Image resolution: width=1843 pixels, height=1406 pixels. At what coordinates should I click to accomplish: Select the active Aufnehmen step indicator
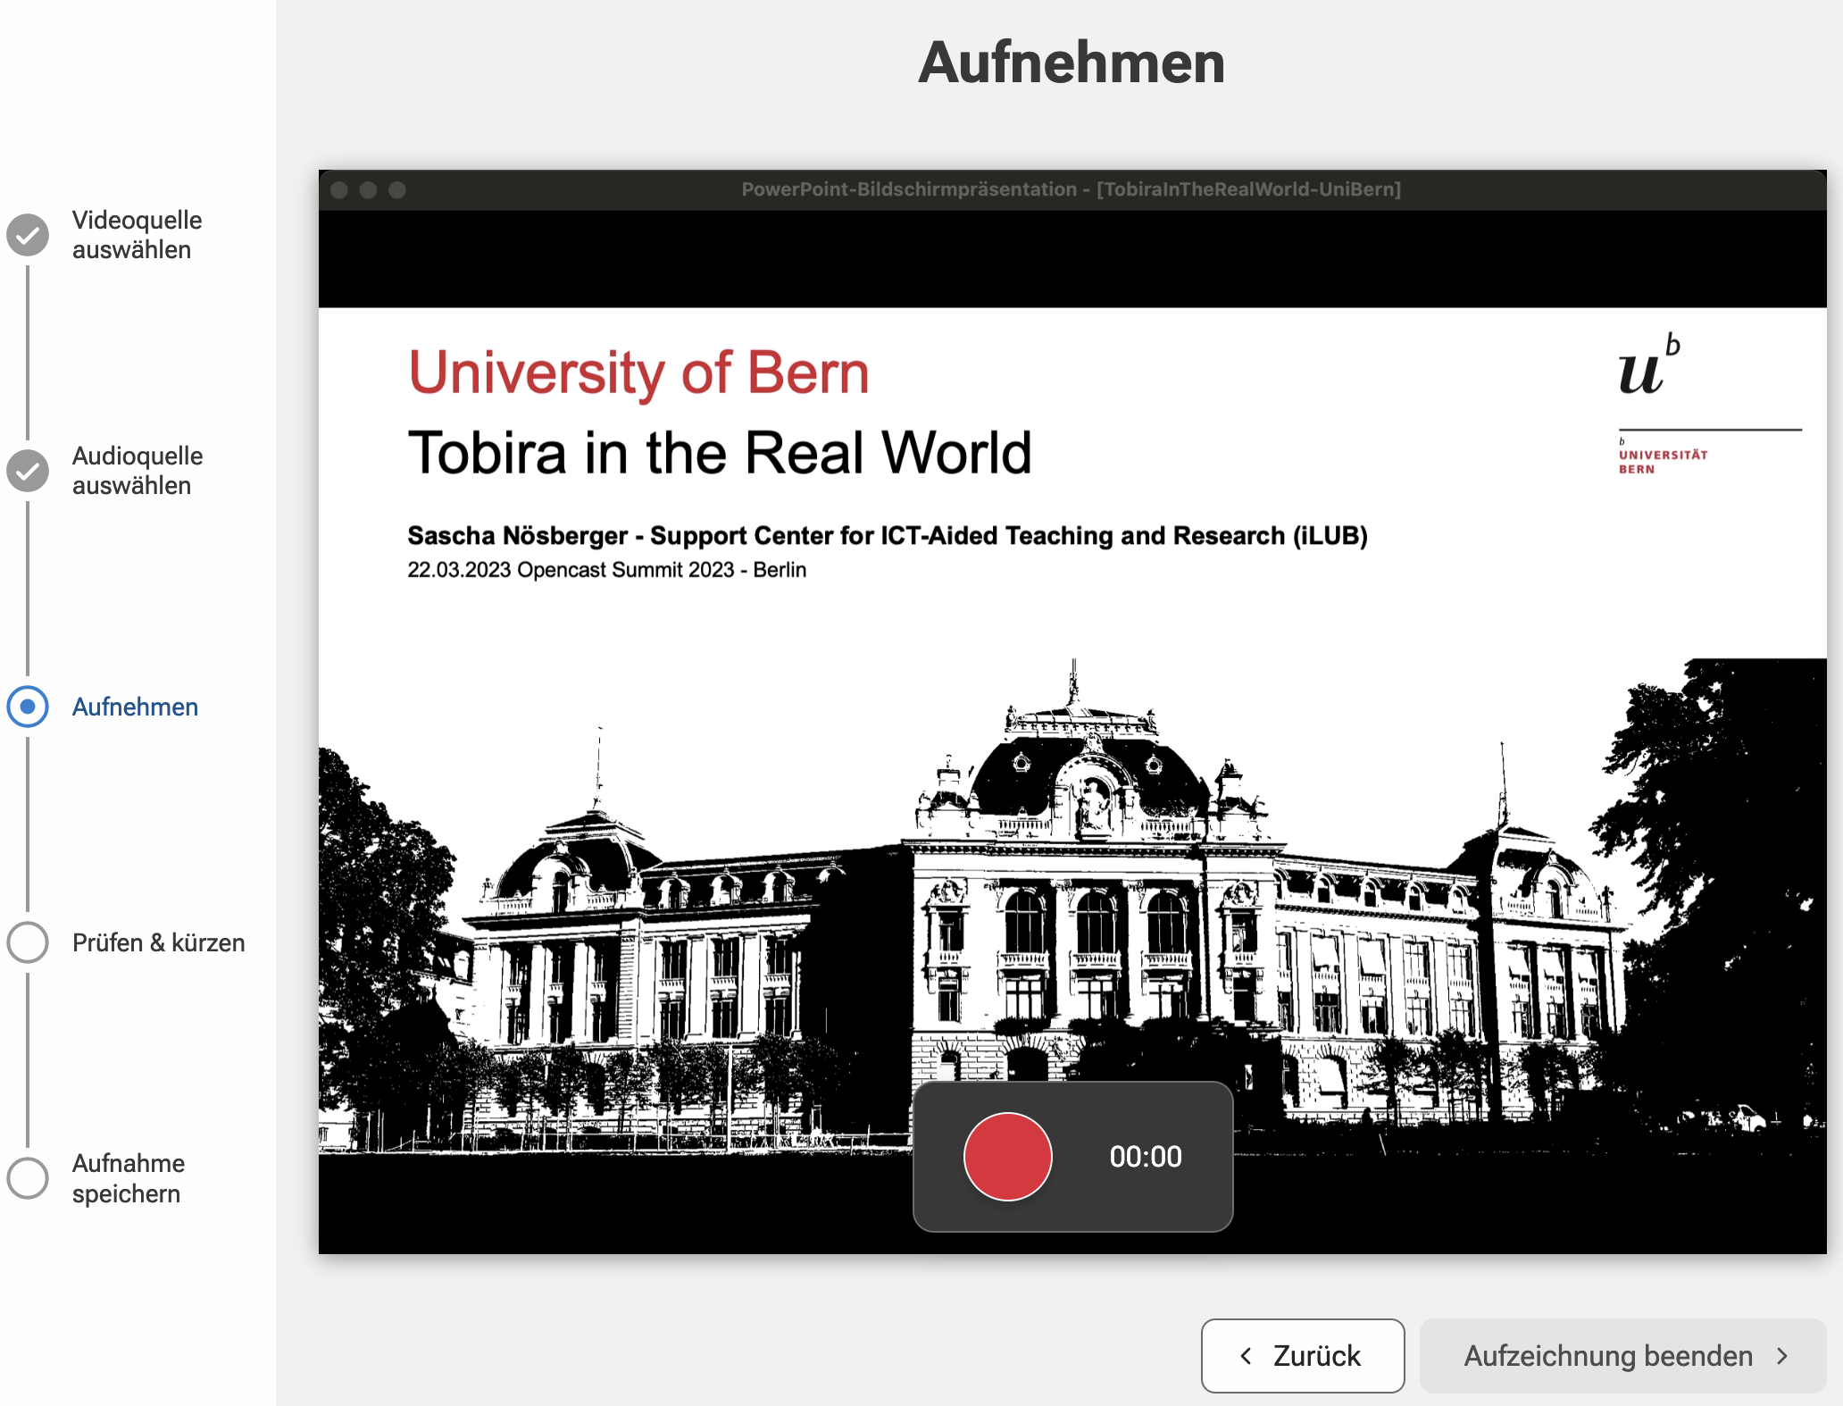[x=28, y=707]
